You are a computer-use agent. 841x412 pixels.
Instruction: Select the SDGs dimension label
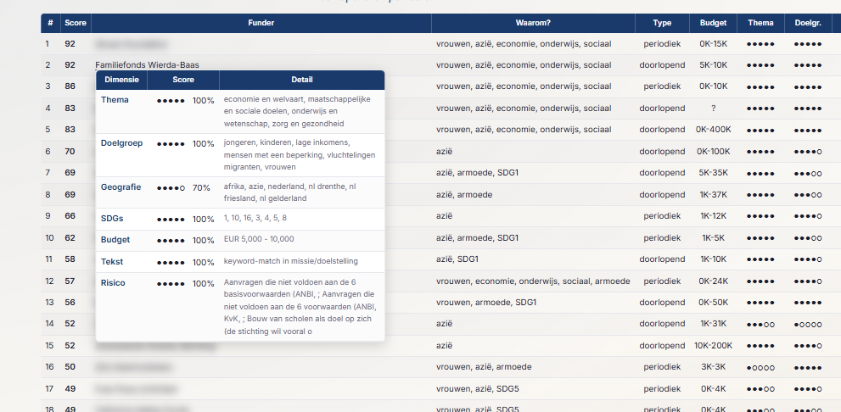(112, 219)
